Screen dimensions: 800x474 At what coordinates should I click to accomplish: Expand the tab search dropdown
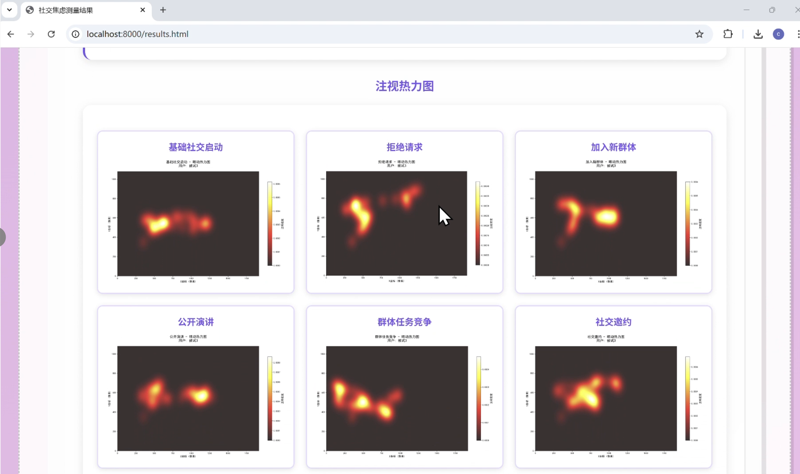point(9,10)
